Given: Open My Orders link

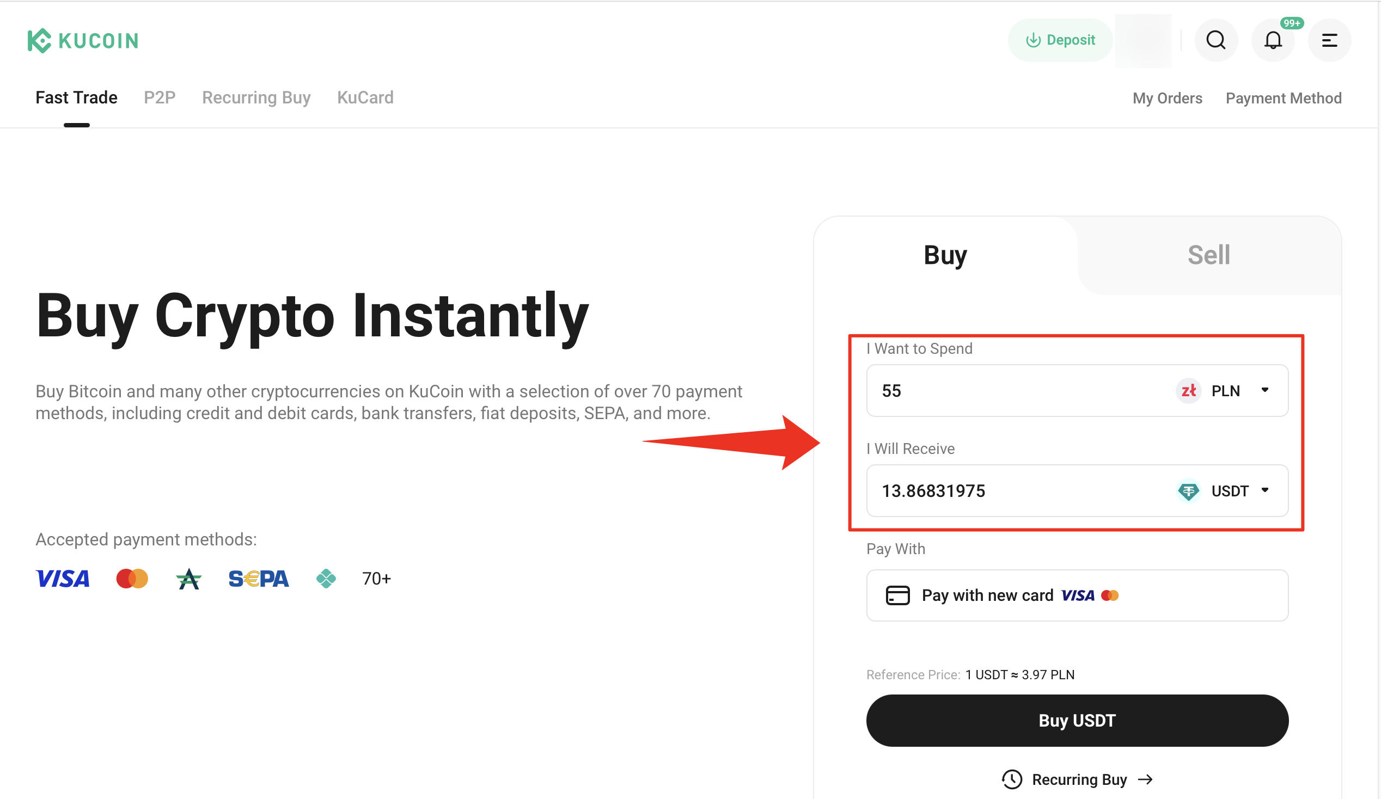Looking at the screenshot, I should pyautogui.click(x=1168, y=98).
